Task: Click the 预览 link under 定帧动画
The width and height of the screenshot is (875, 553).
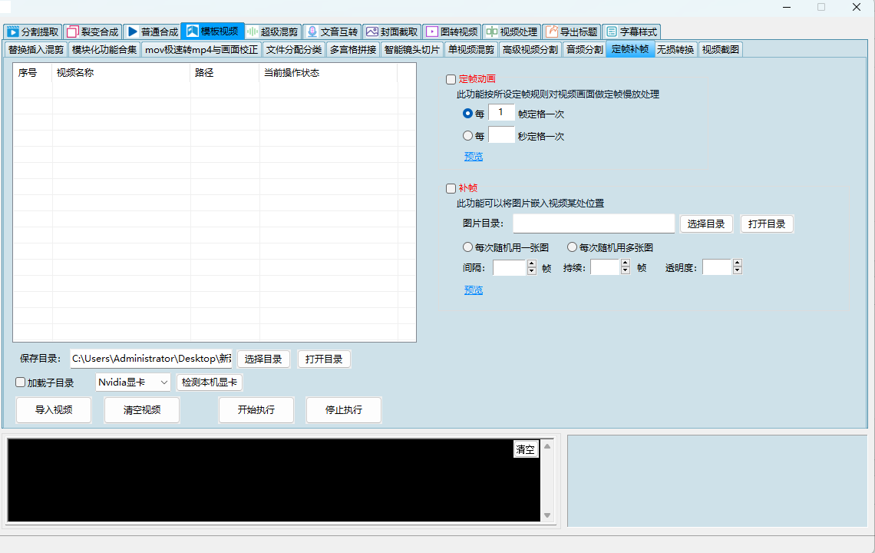Action: (474, 157)
